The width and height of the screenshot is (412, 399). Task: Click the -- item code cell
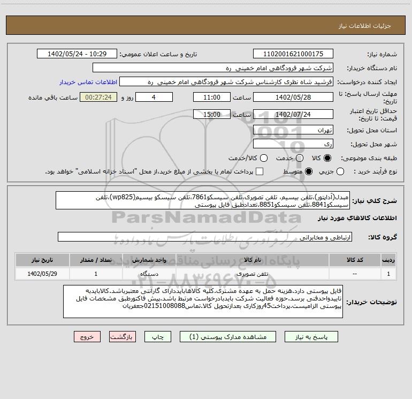coord(355,274)
